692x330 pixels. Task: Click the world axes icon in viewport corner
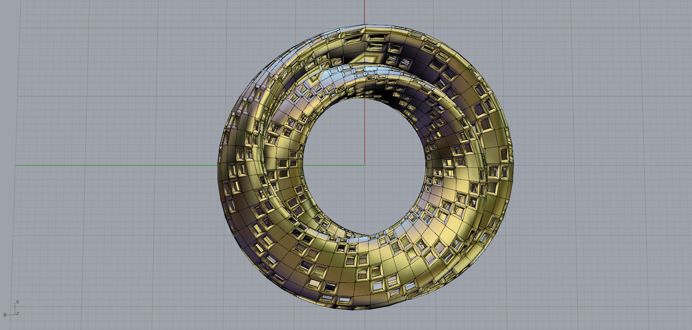point(11,308)
